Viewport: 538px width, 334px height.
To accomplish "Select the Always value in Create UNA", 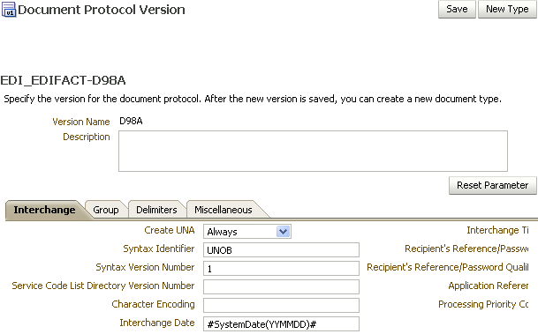I will point(240,232).
